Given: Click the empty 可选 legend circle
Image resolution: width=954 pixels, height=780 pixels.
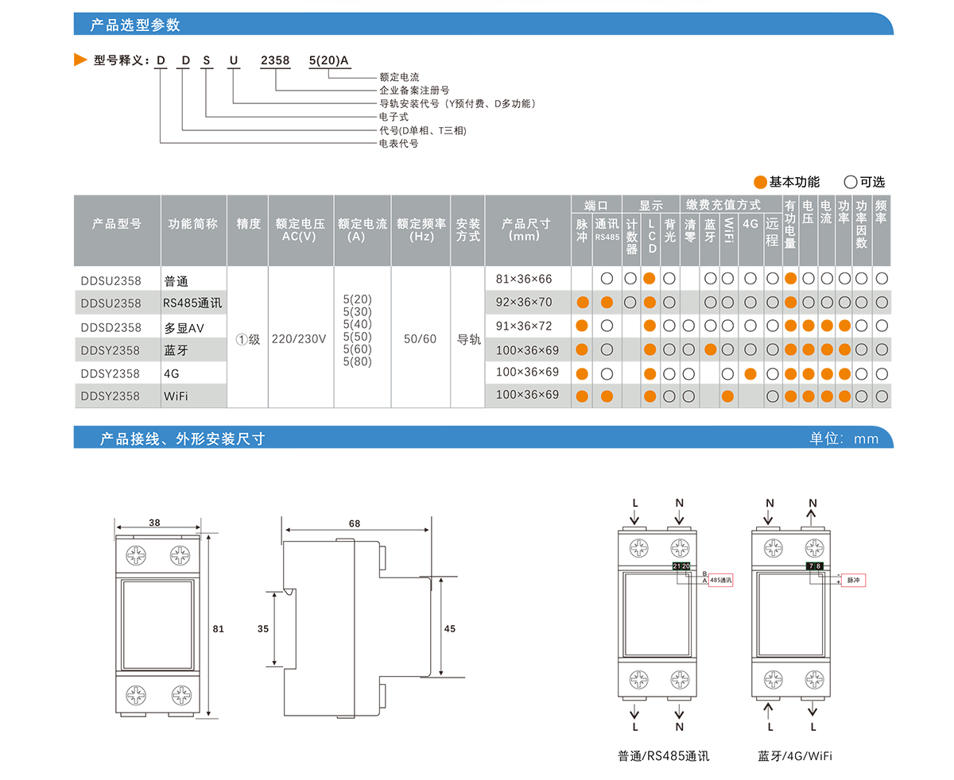Looking at the screenshot, I should (x=851, y=182).
